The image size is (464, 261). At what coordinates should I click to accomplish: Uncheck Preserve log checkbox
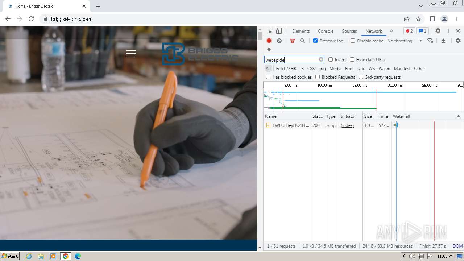tap(315, 41)
